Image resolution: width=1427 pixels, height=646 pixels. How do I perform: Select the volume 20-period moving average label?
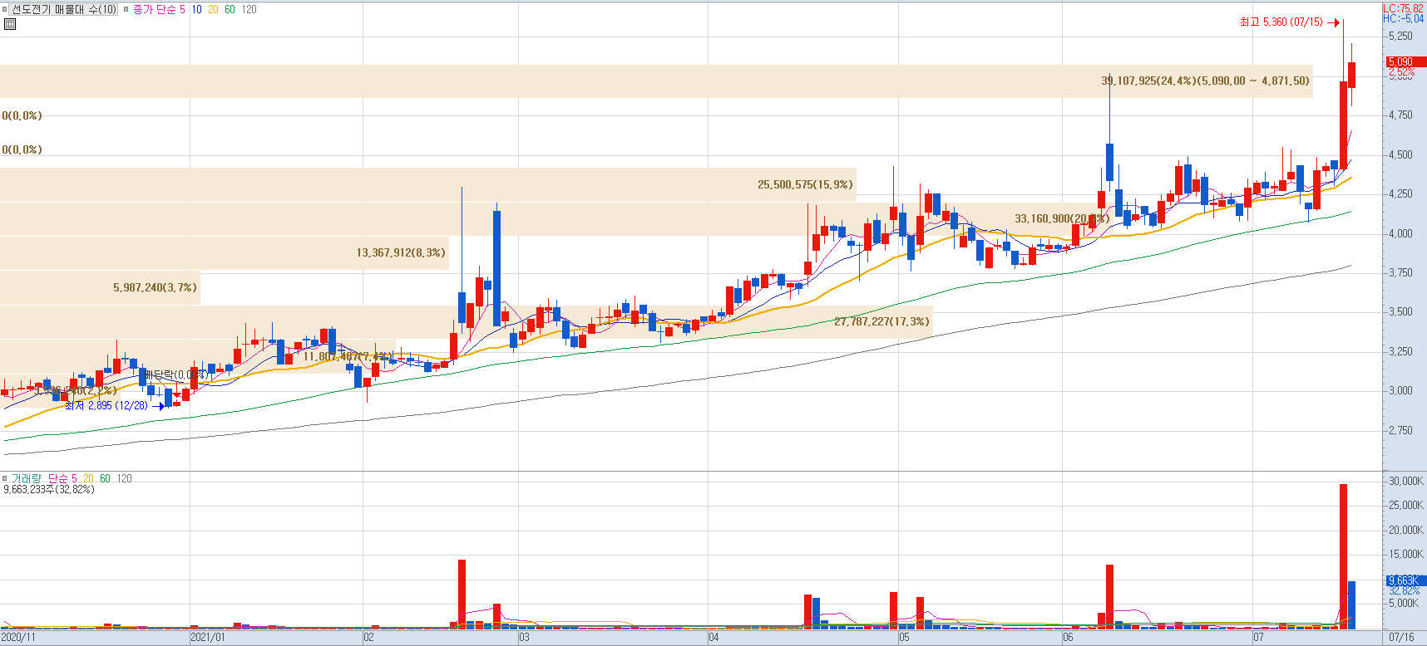[x=88, y=478]
